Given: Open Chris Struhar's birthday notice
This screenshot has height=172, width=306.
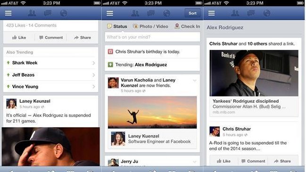Looking at the screenshot, I should pos(152,52).
